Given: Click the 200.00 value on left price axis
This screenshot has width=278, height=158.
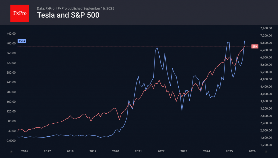Looking at the screenshot, I should point(11,92).
